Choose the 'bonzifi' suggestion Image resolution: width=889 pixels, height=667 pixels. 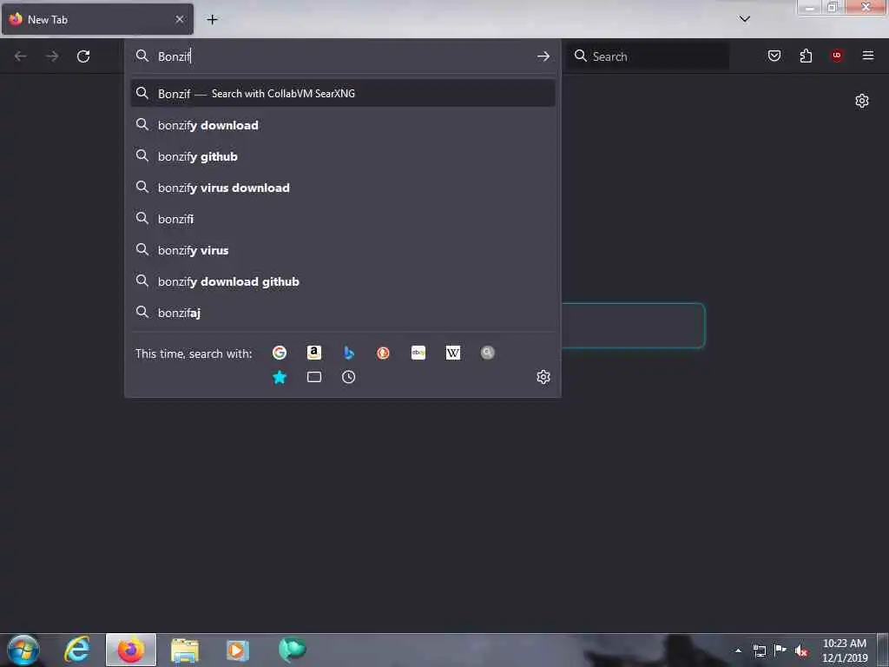point(342,218)
